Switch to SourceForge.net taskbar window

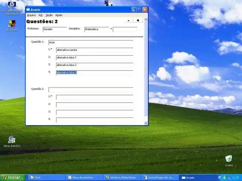160,178
